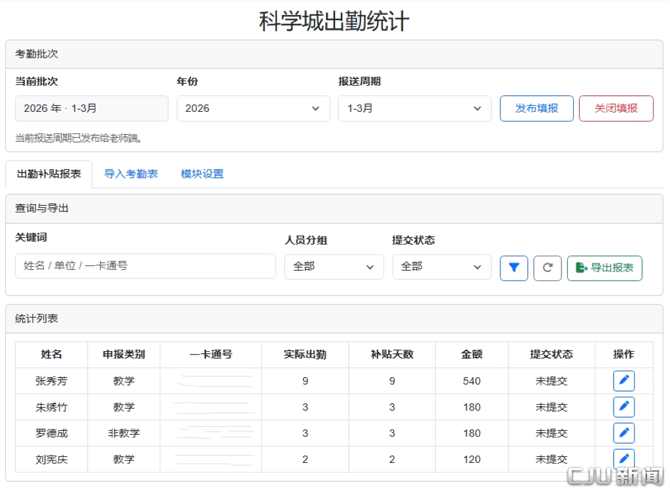Click the 关键词 search input field
The width and height of the screenshot is (670, 489).
[x=145, y=266]
